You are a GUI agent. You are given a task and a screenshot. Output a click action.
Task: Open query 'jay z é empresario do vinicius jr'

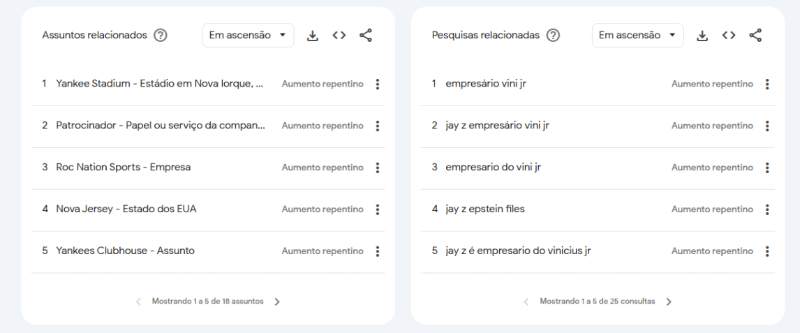coord(519,251)
